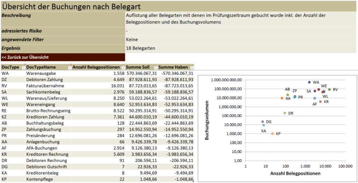Click the green AB chart marker
358x183 pixels.
point(288,95)
